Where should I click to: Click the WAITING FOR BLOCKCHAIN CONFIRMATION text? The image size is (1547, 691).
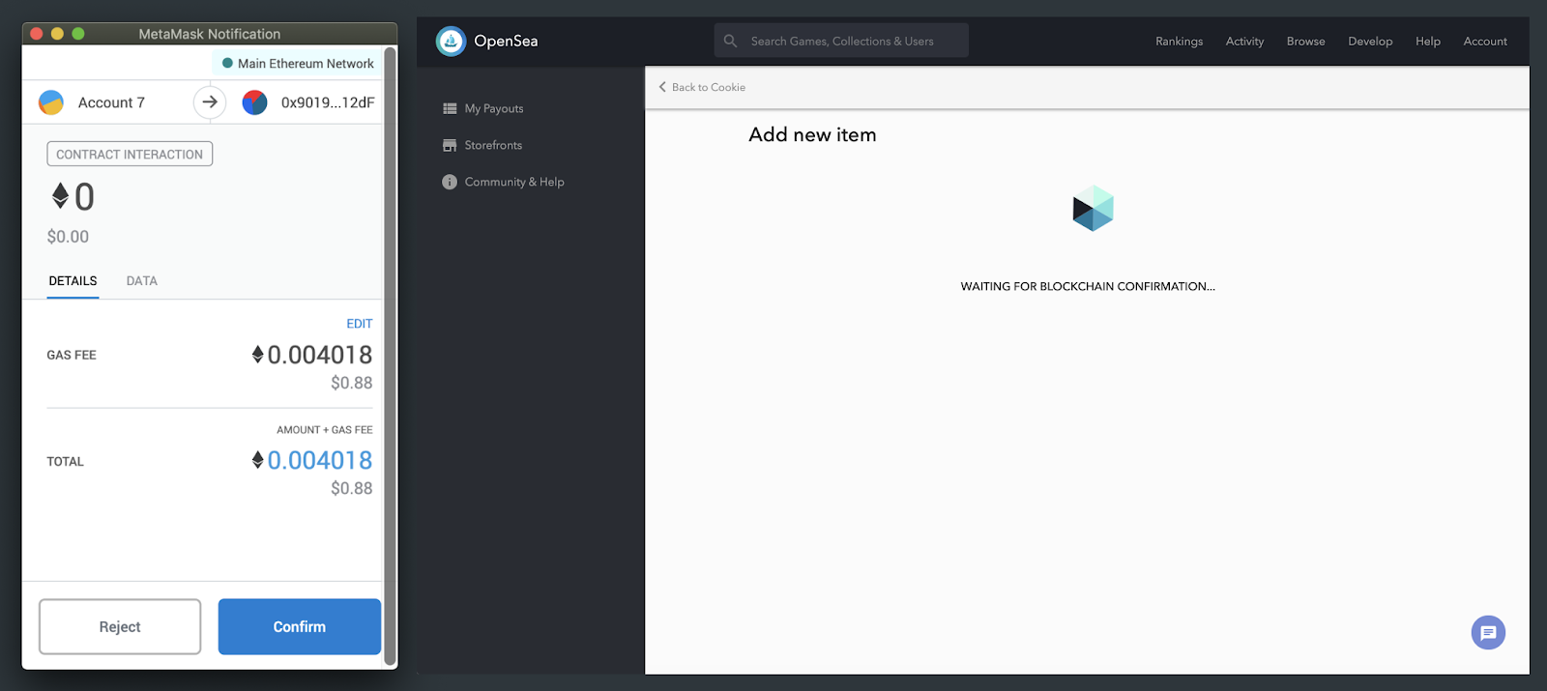1088,286
